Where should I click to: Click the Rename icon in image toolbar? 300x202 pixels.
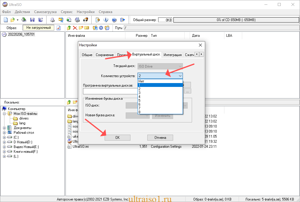[x=87, y=28]
